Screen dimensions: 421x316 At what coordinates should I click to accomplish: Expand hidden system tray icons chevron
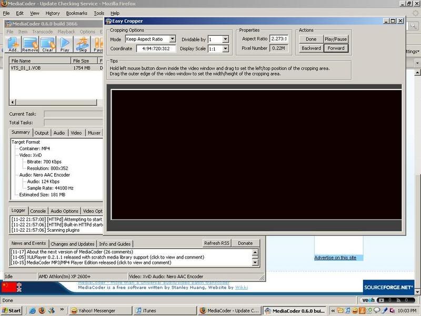pyautogui.click(x=333, y=311)
